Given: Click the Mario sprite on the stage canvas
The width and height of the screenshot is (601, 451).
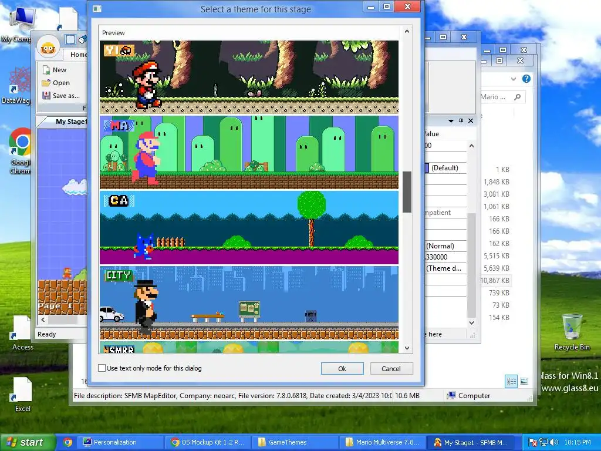Looking at the screenshot, I should (x=67, y=272).
